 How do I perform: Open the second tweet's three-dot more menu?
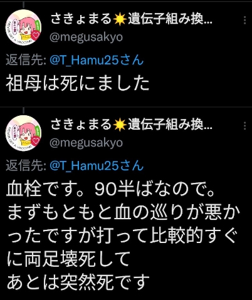[x=244, y=126]
